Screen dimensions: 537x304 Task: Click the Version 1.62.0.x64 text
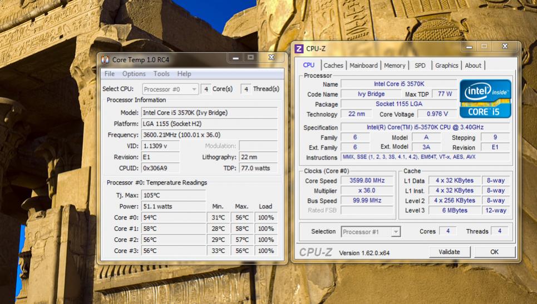tap(364, 253)
